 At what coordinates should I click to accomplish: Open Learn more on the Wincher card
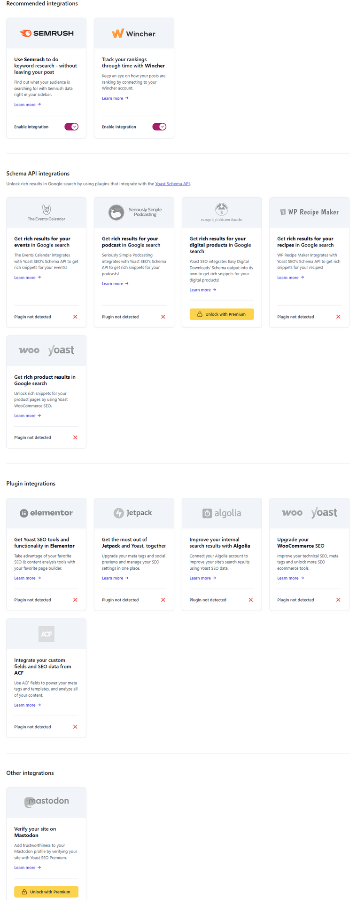[x=115, y=98]
